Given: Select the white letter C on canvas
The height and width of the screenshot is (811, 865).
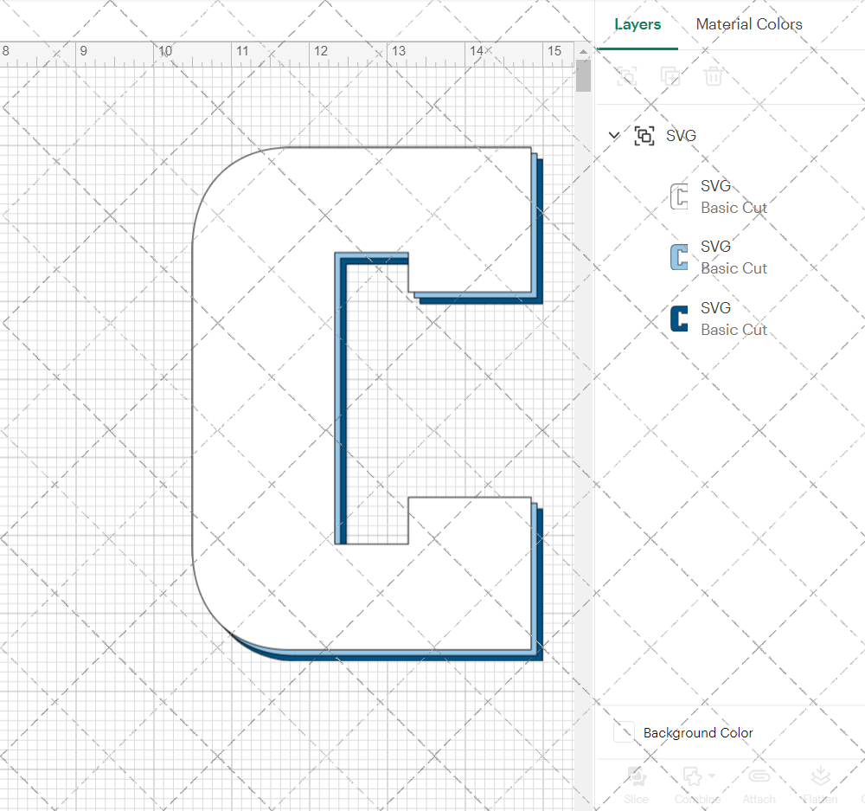Looking at the screenshot, I should [x=265, y=397].
